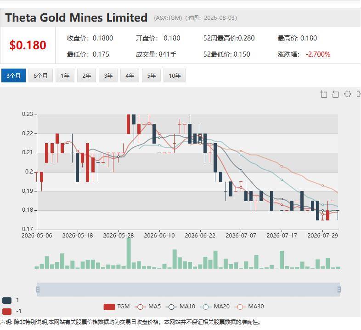Switch to the 6个月 time range
This screenshot has height=330, width=361.
(x=40, y=75)
